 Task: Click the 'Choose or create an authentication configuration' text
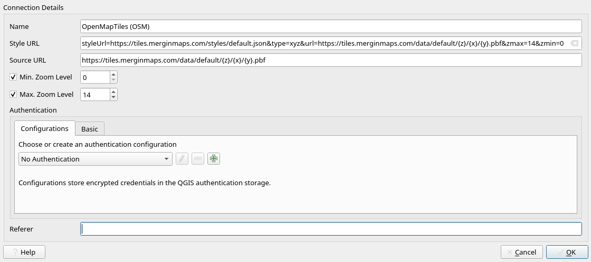[97, 144]
